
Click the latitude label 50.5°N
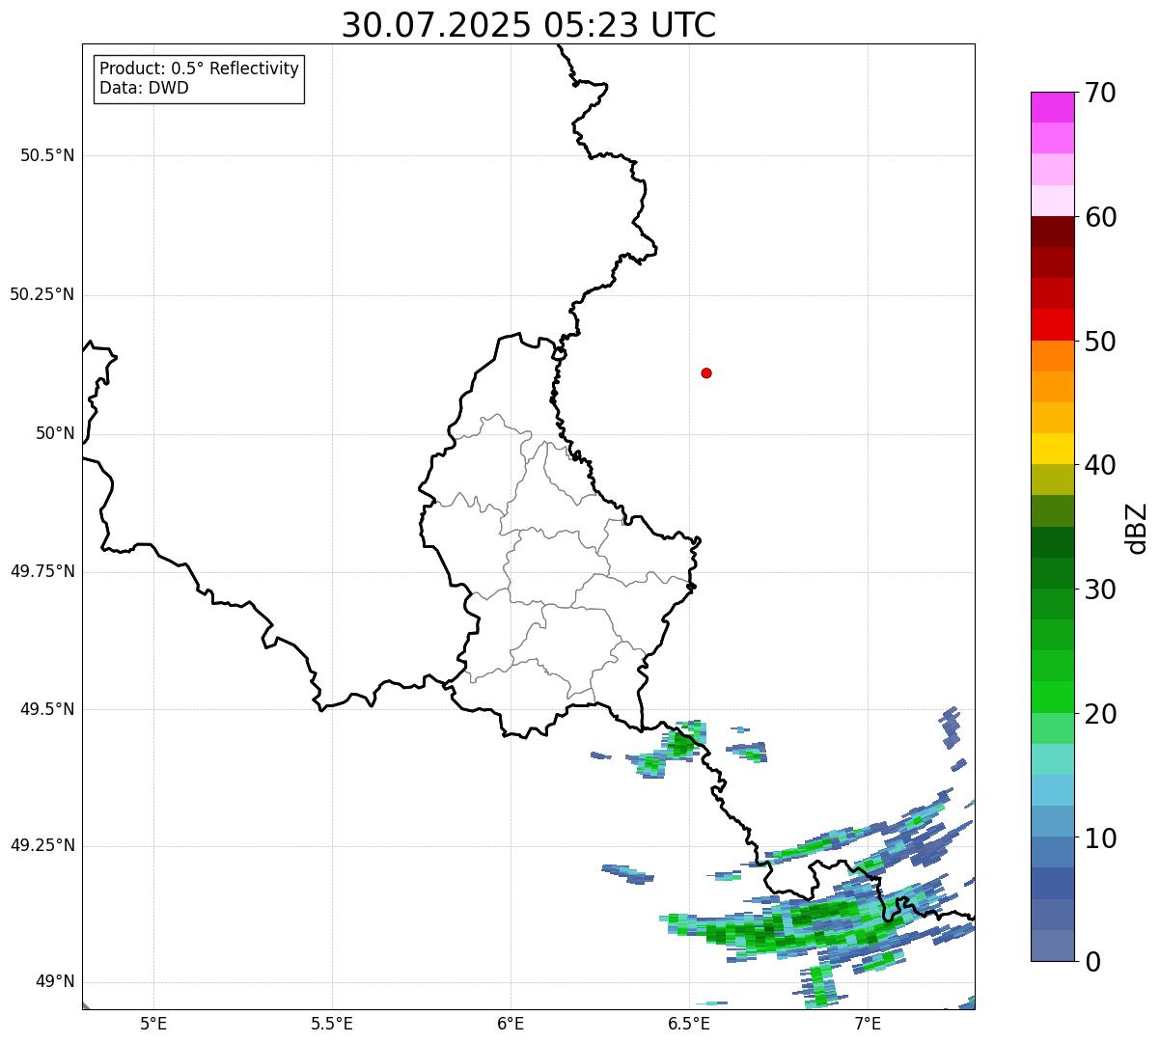tap(47, 155)
